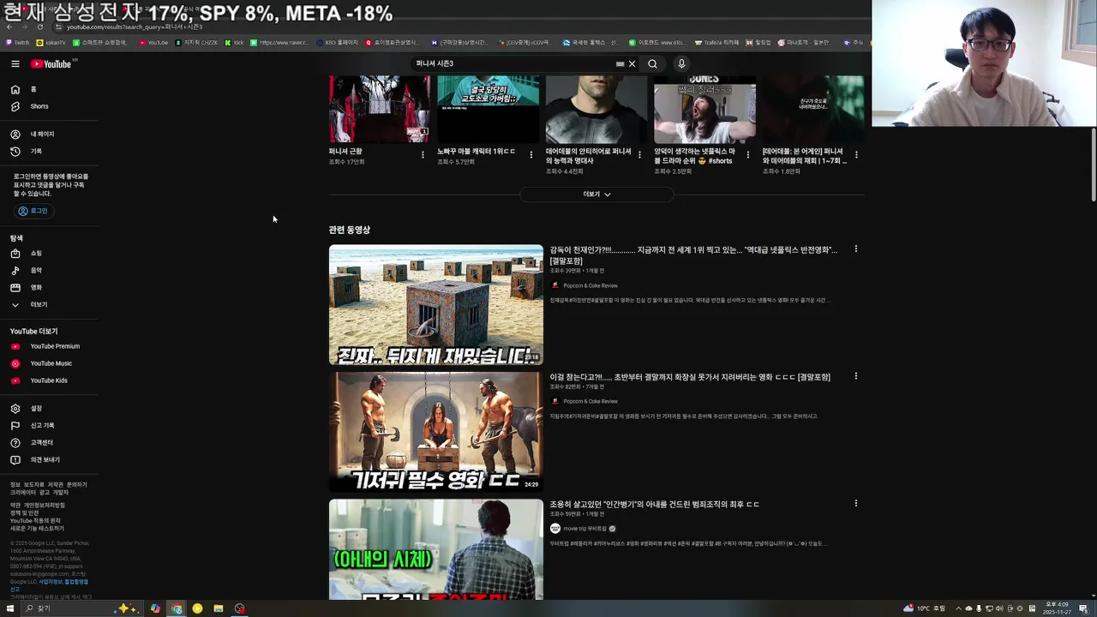Open options menu for 퍼니셔 근황 short
The height and width of the screenshot is (617, 1097).
pyautogui.click(x=423, y=155)
